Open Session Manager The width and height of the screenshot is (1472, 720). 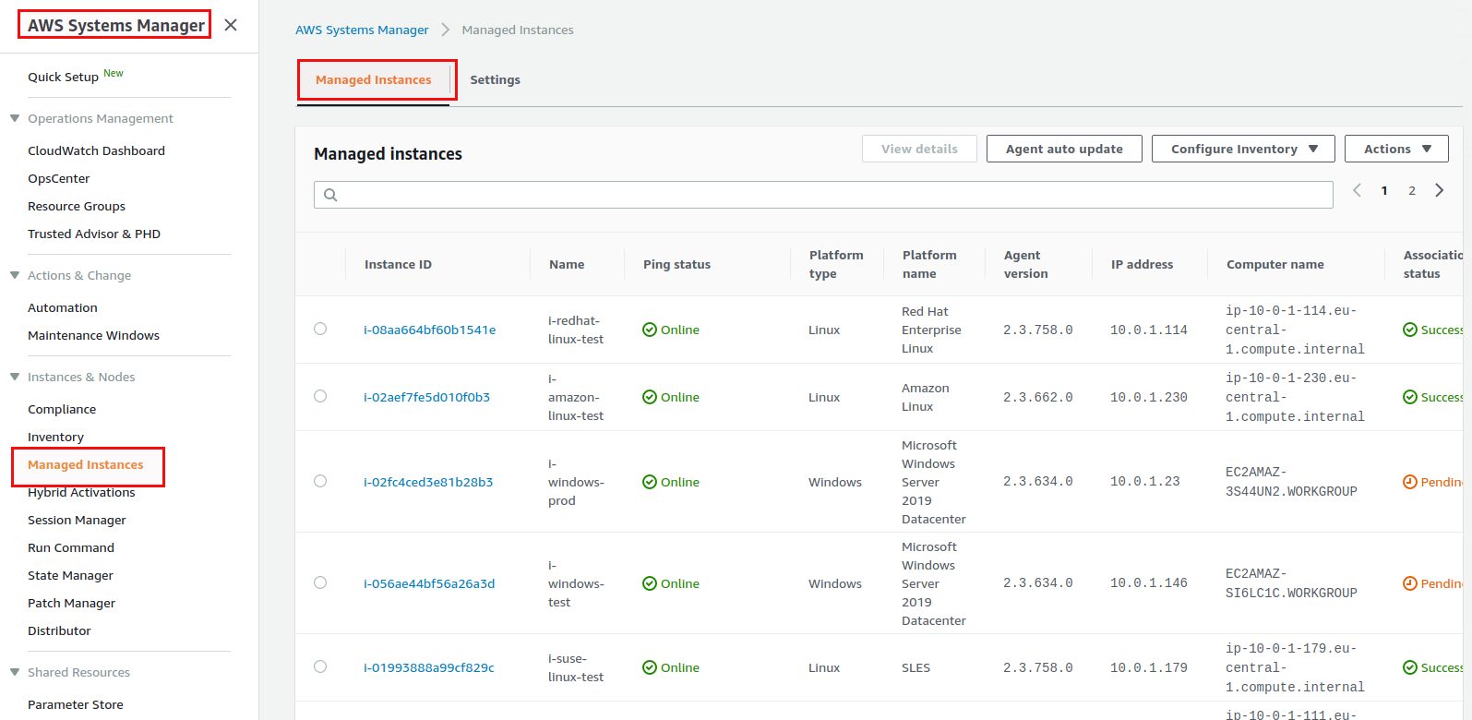point(77,520)
